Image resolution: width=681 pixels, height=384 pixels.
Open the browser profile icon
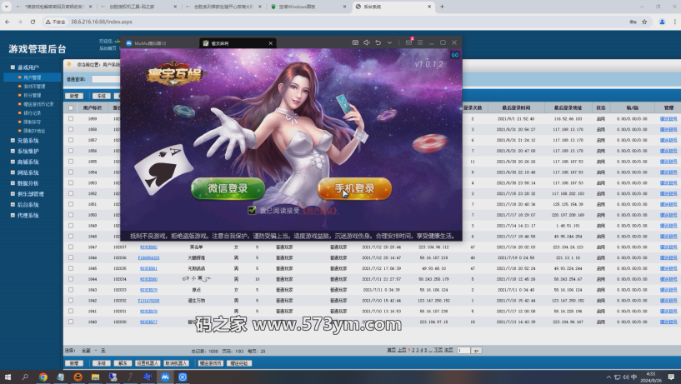coord(662,22)
